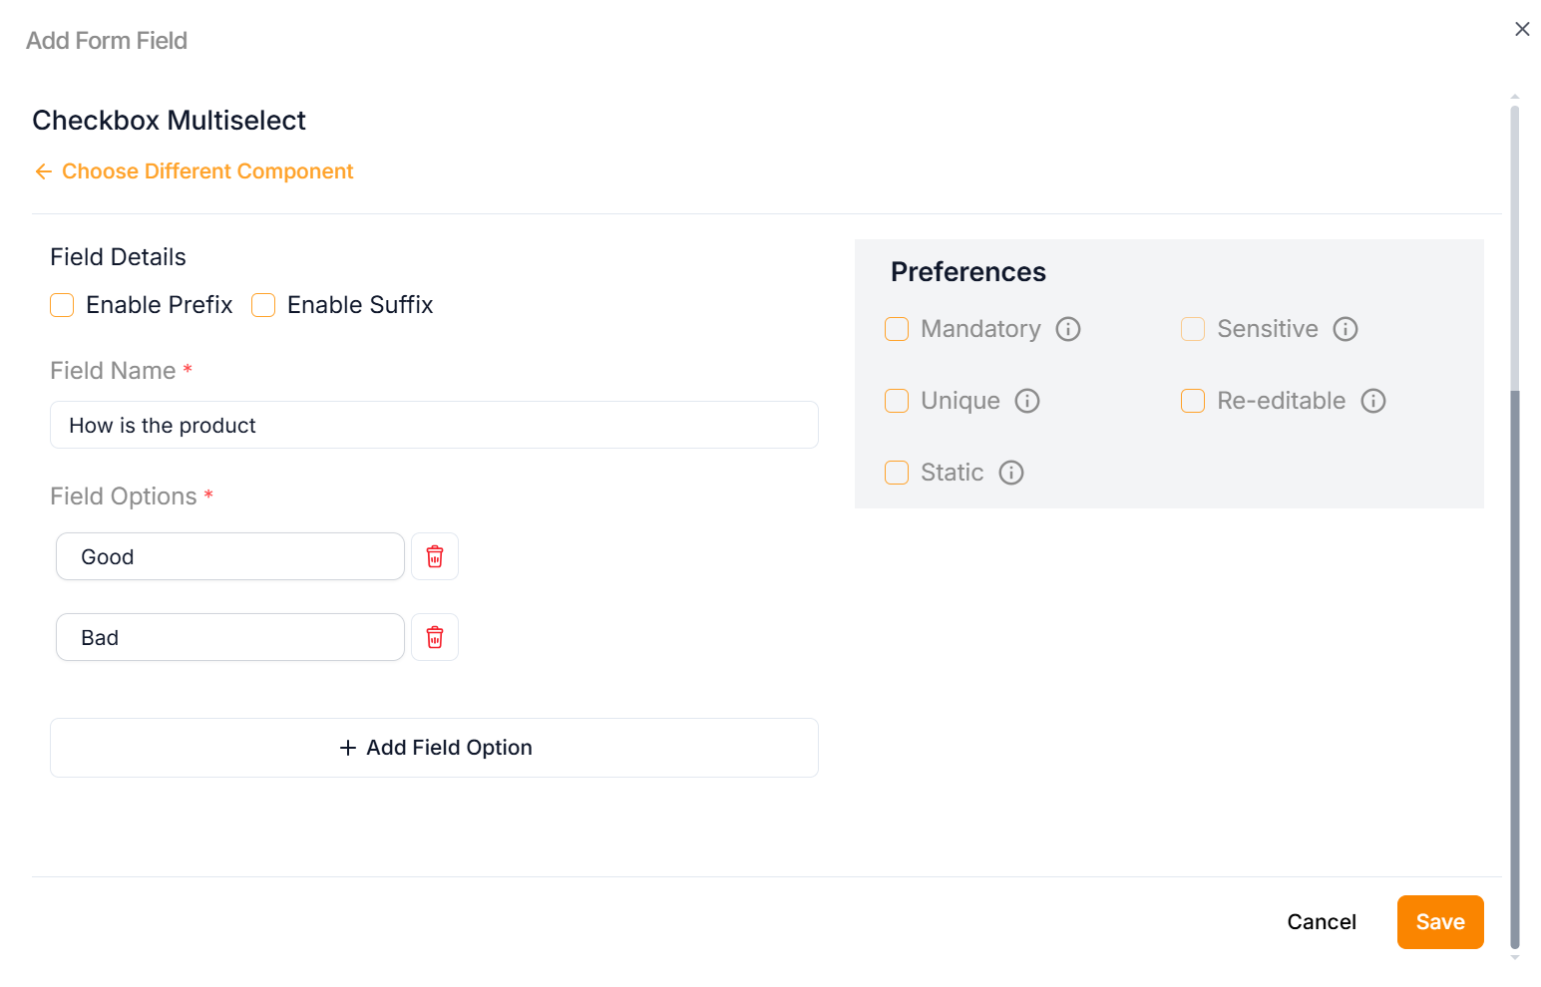The height and width of the screenshot is (987, 1541).
Task: Enable the Suffix checkbox
Action: (263, 305)
